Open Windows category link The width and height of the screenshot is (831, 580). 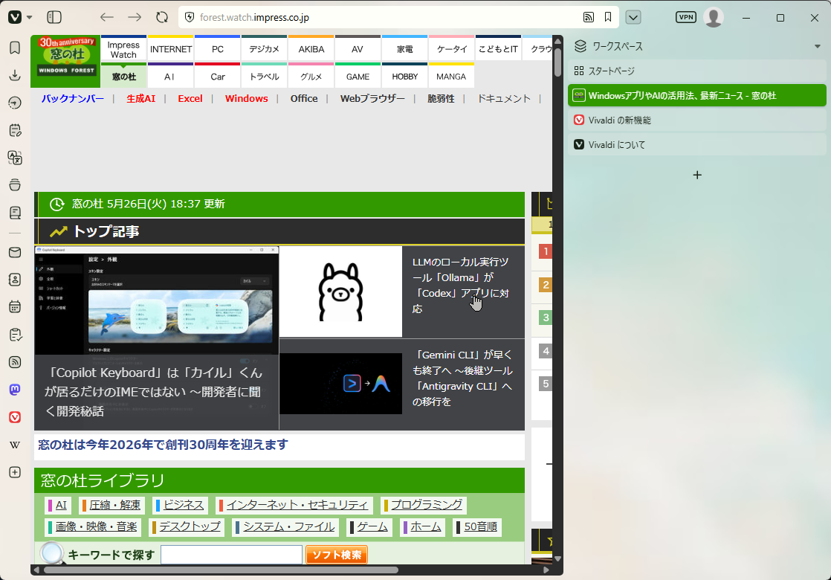247,99
